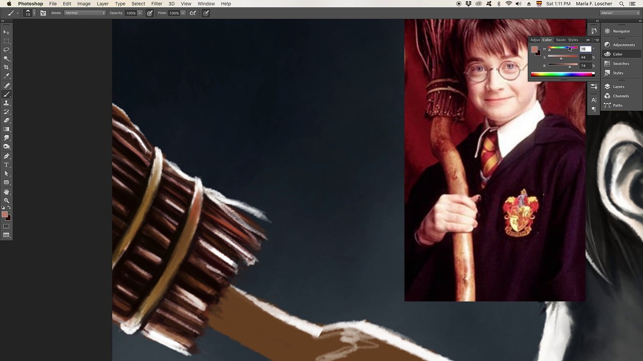Show more tabs in Color panel group

point(588,40)
